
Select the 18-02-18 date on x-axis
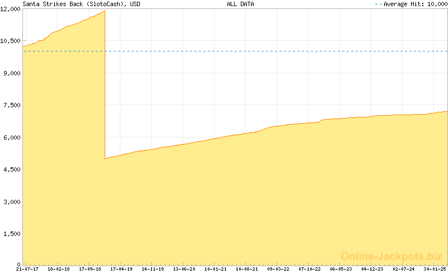coord(58,269)
